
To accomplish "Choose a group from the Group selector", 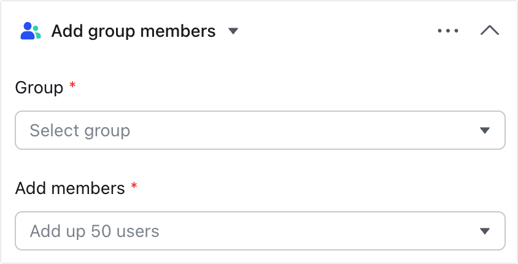I will click(x=260, y=130).
